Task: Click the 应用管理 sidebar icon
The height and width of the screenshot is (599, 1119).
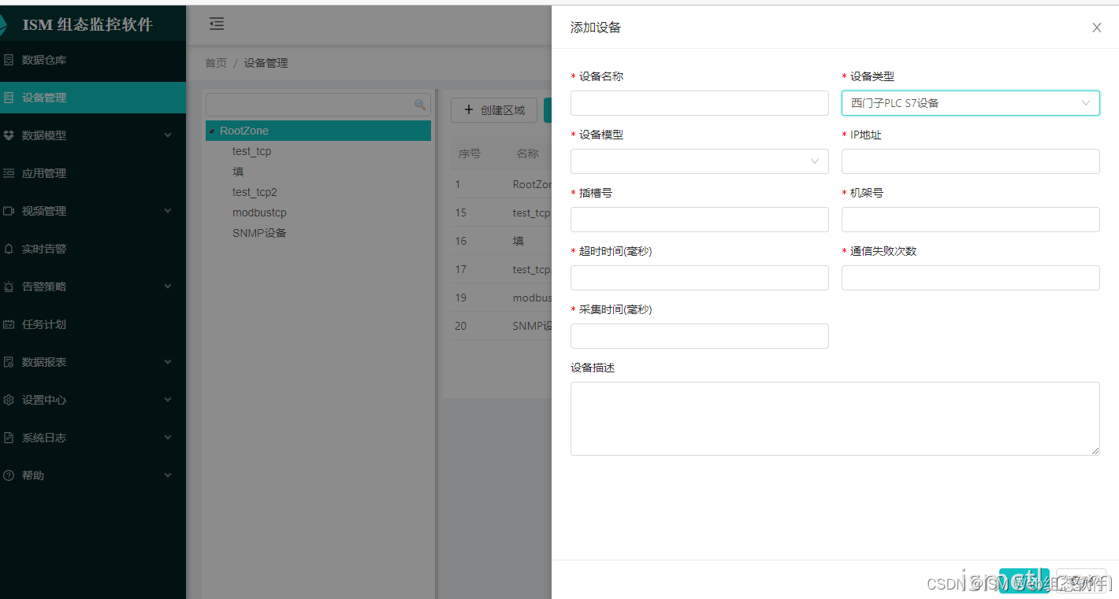Action: point(9,173)
